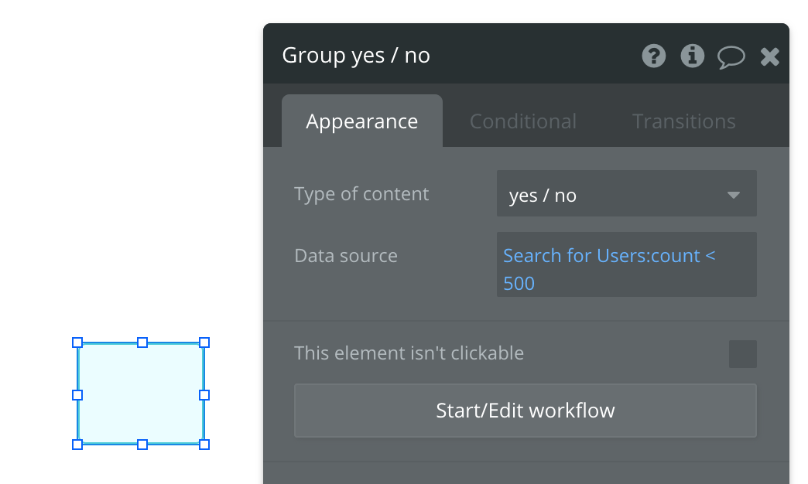Select the light blue group on canvas
The width and height of the screenshot is (808, 484).
coord(141,394)
